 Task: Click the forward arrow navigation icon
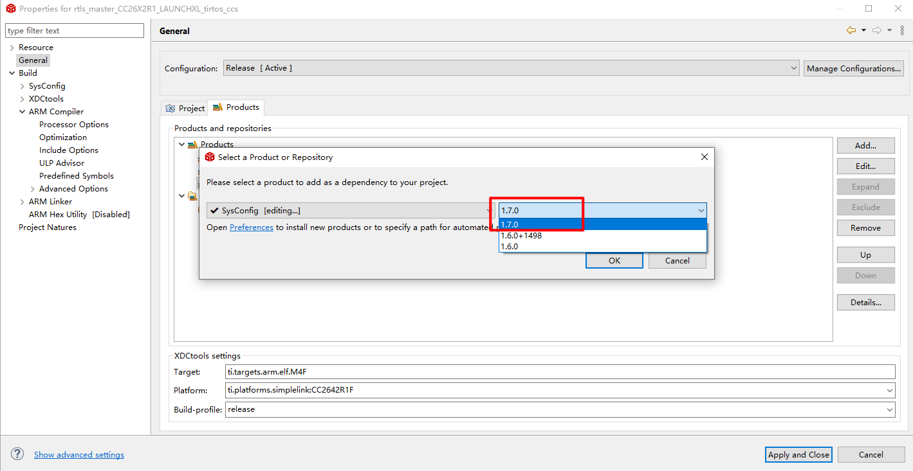[877, 30]
